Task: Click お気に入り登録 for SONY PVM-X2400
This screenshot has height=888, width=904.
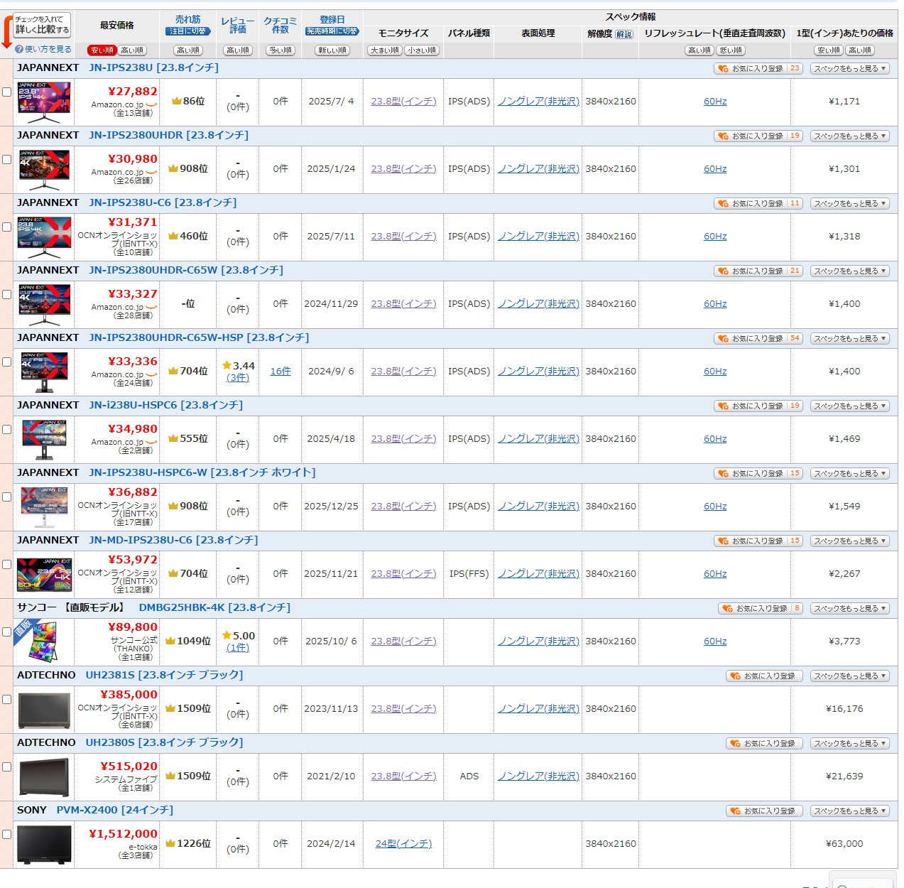Action: [x=764, y=811]
